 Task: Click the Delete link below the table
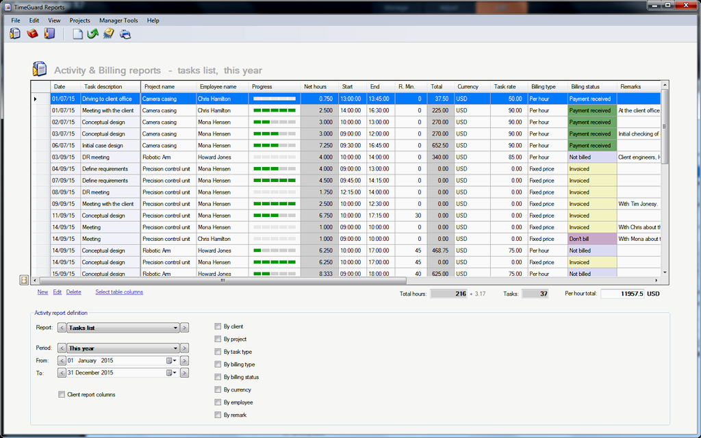73,292
